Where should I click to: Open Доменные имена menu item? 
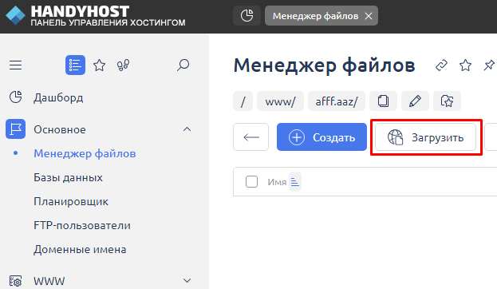(80, 250)
